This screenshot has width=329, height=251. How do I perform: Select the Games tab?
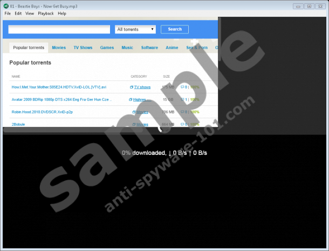(107, 48)
